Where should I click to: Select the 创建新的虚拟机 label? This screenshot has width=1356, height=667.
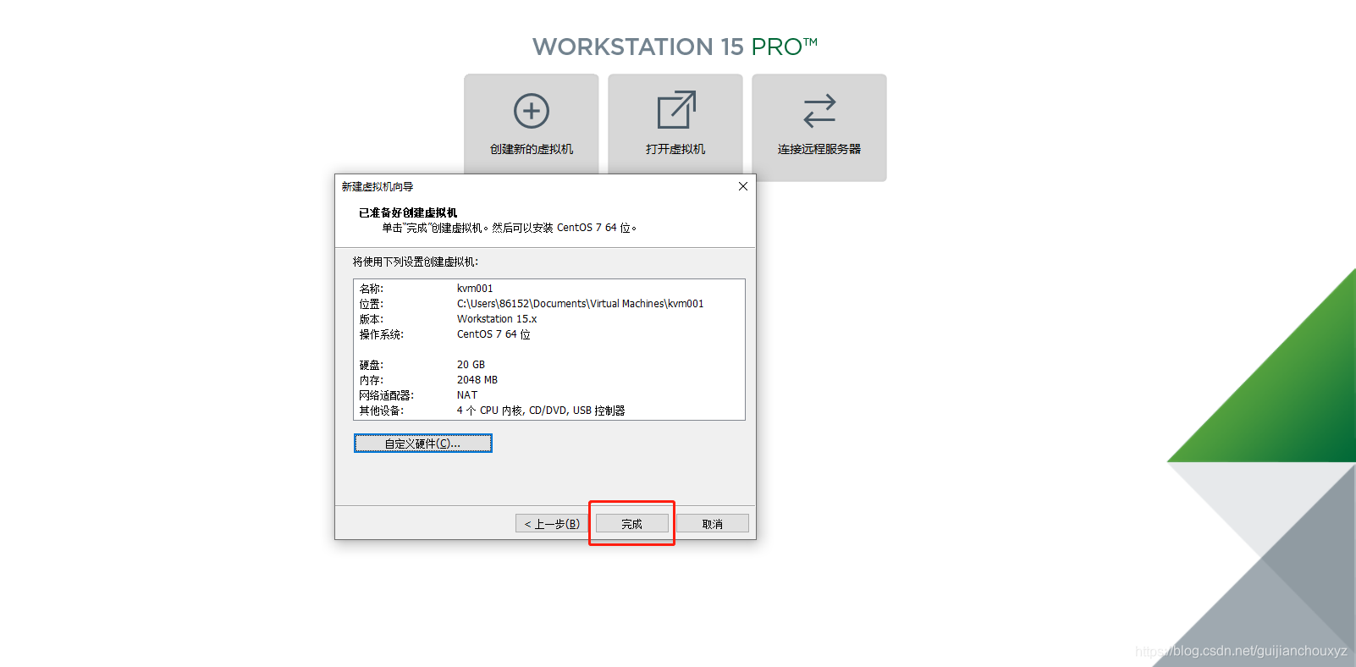pos(532,149)
